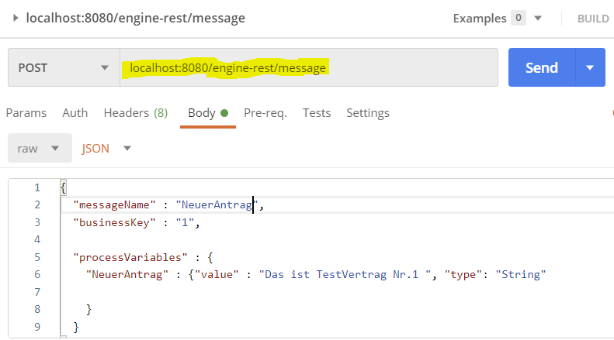Open the POST method dropdown
The width and height of the screenshot is (614, 340).
[64, 67]
